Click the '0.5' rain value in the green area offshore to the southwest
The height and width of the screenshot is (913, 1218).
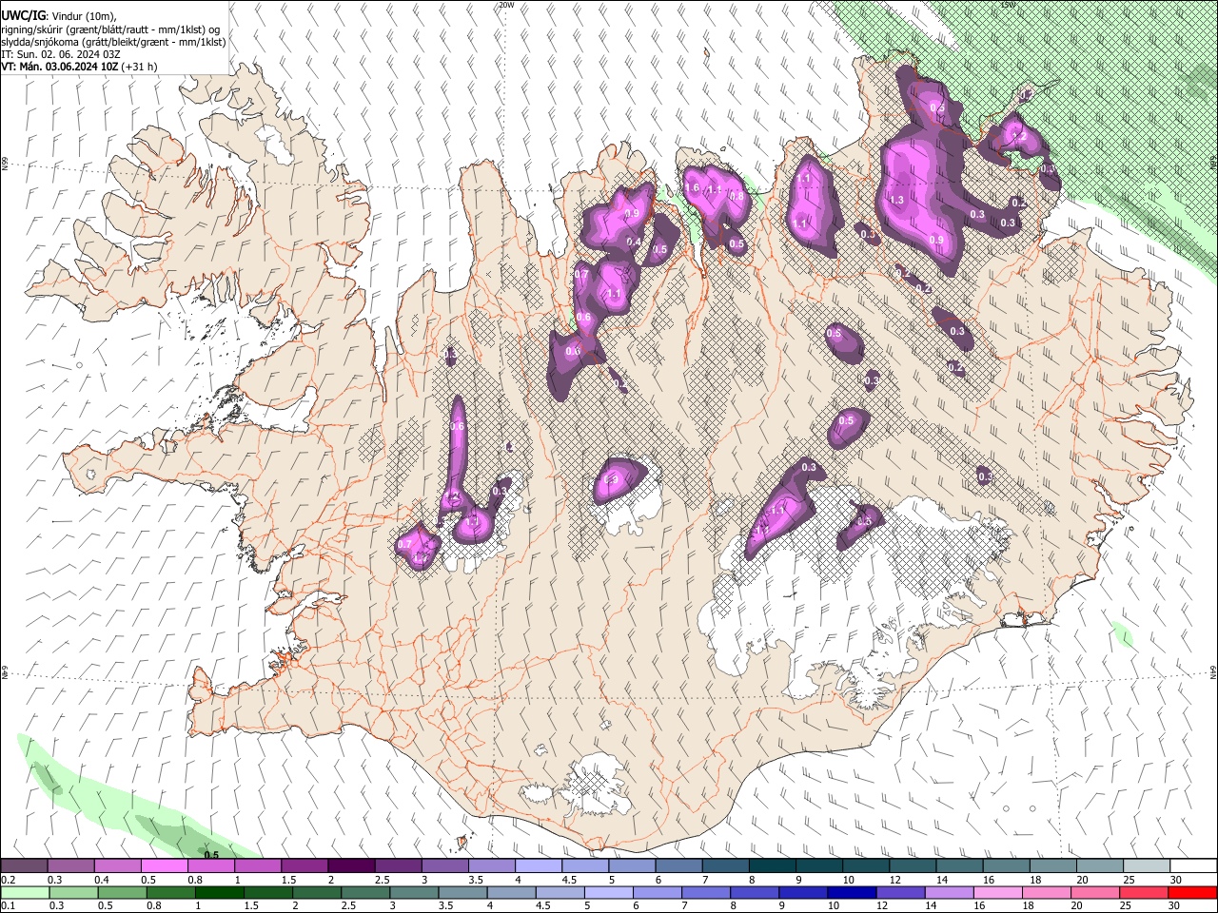[211, 855]
